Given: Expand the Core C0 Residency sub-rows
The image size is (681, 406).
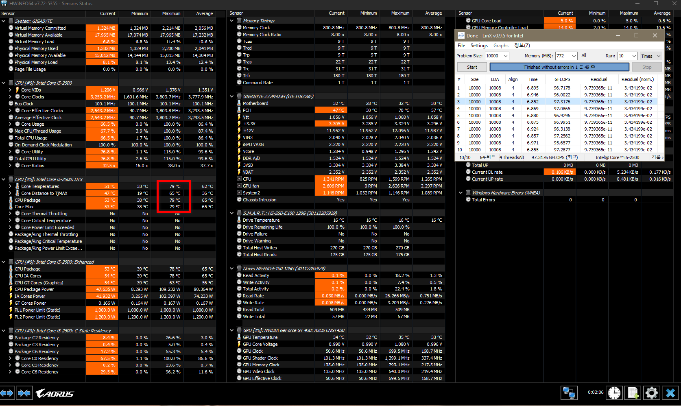Looking at the screenshot, I should pos(10,358).
